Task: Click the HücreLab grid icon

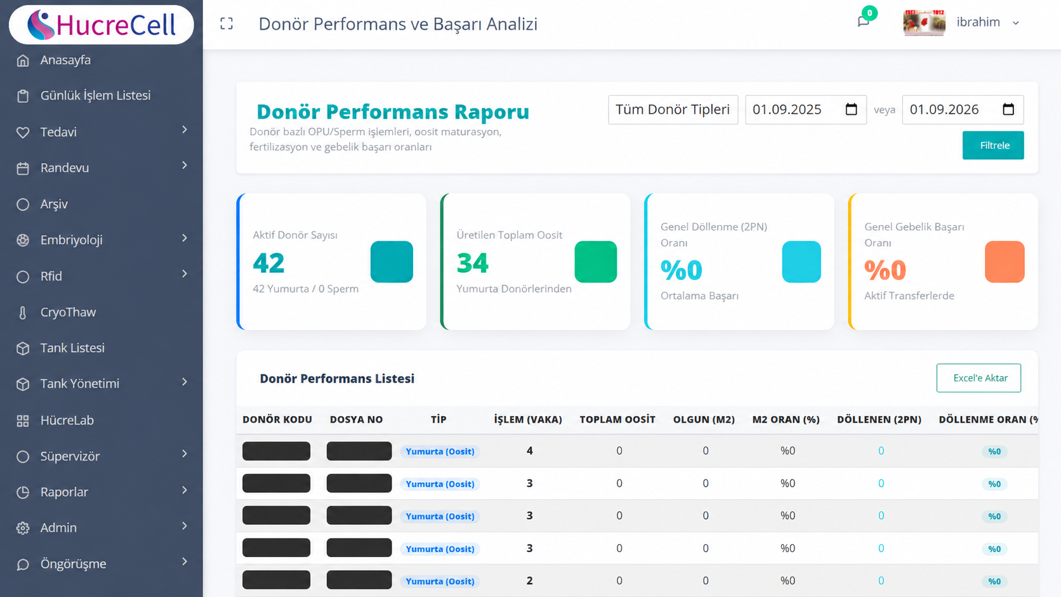Action: click(x=23, y=421)
